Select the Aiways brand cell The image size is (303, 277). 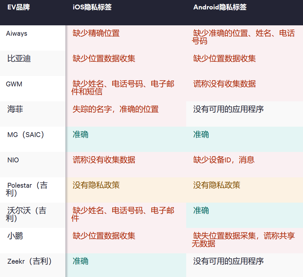click(17, 33)
